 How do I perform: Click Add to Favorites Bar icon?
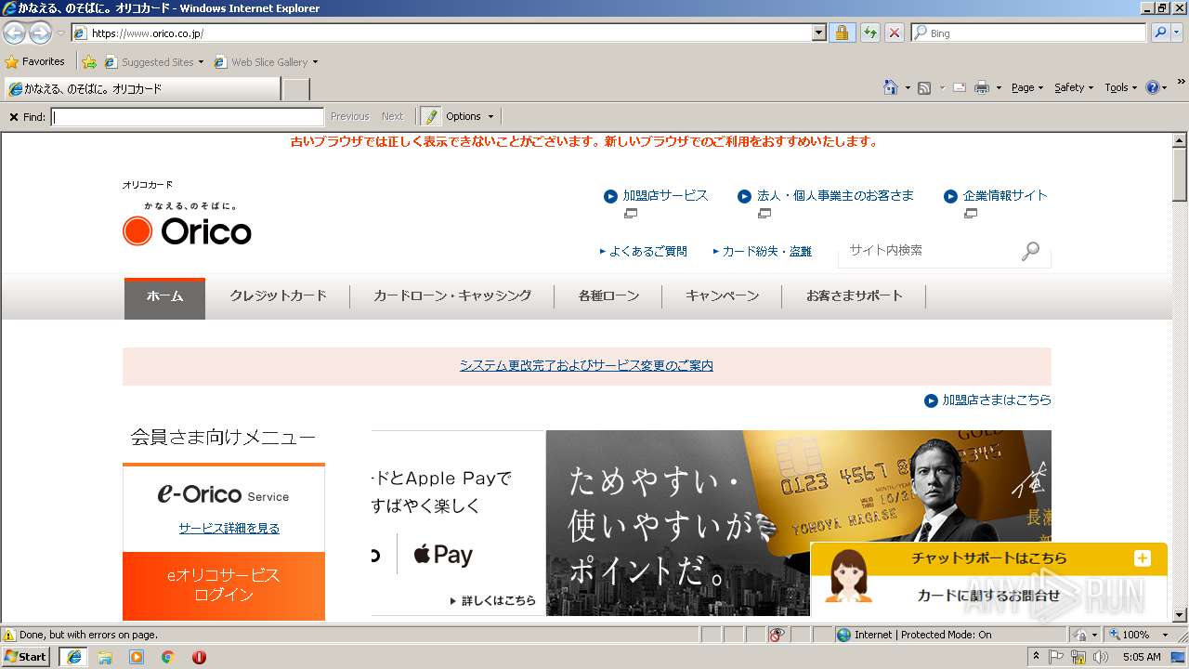coord(89,62)
